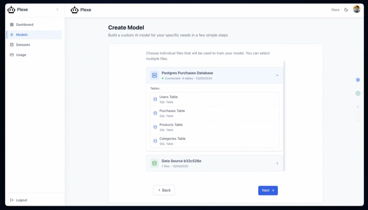Screen dimensions: 368x210
Task: Open the Docs link
Action: click(x=335, y=10)
